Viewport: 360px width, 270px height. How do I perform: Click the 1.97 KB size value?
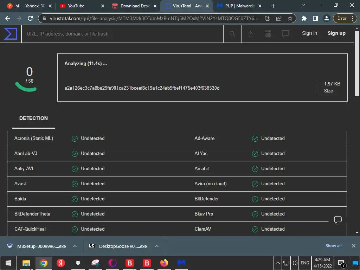(x=332, y=84)
